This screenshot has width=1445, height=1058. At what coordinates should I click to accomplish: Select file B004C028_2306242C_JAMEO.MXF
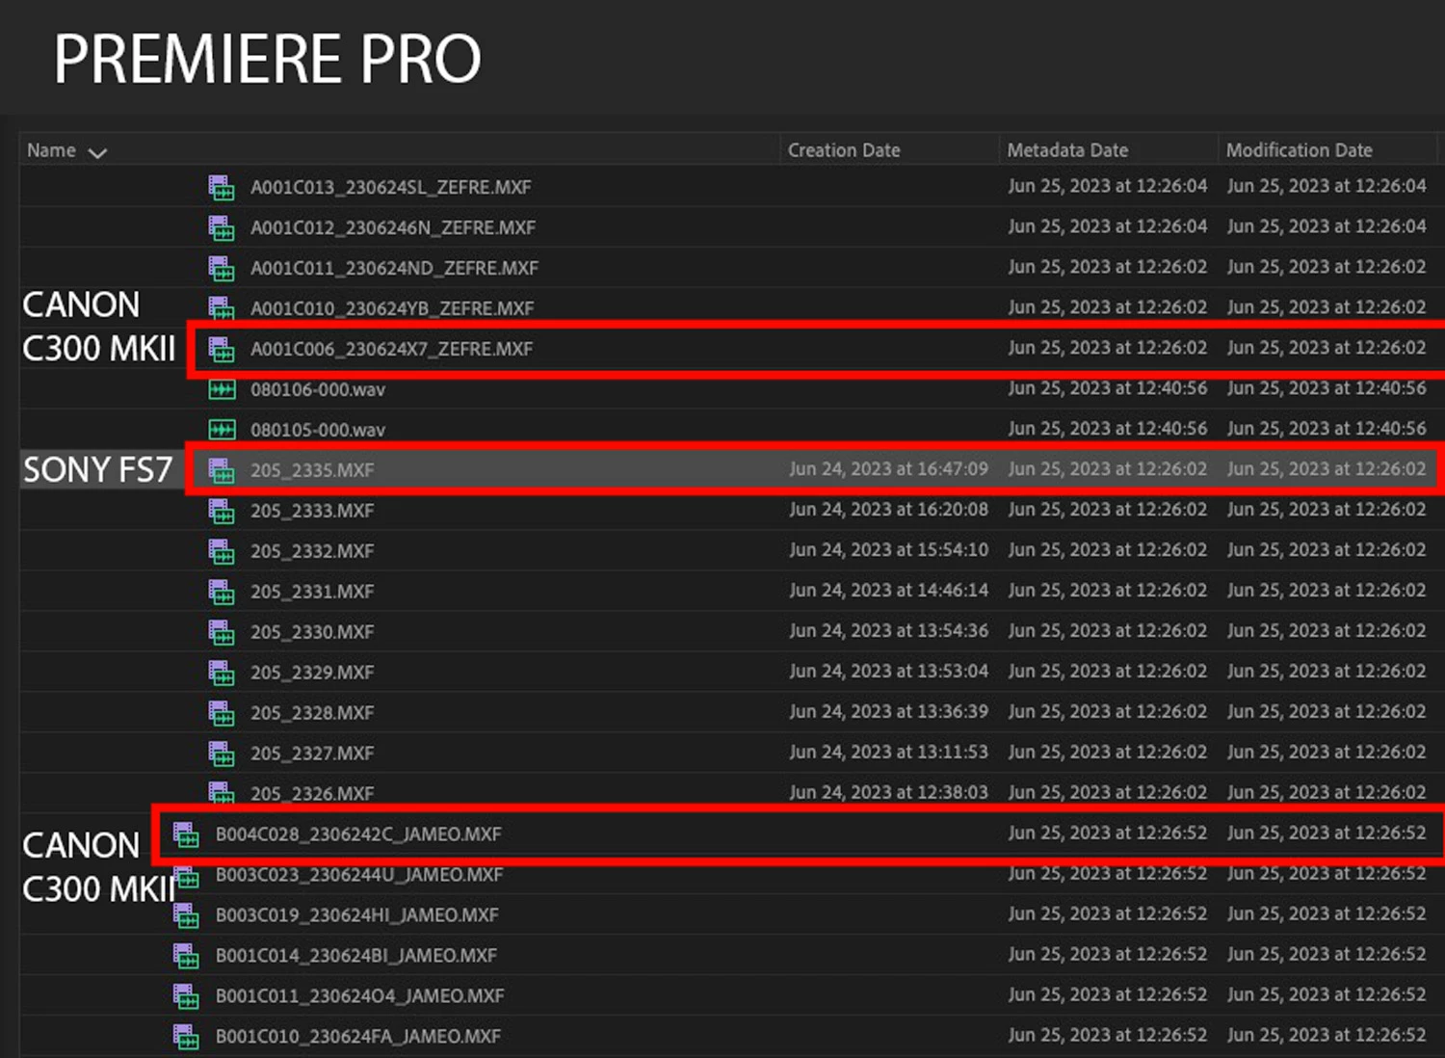point(358,834)
